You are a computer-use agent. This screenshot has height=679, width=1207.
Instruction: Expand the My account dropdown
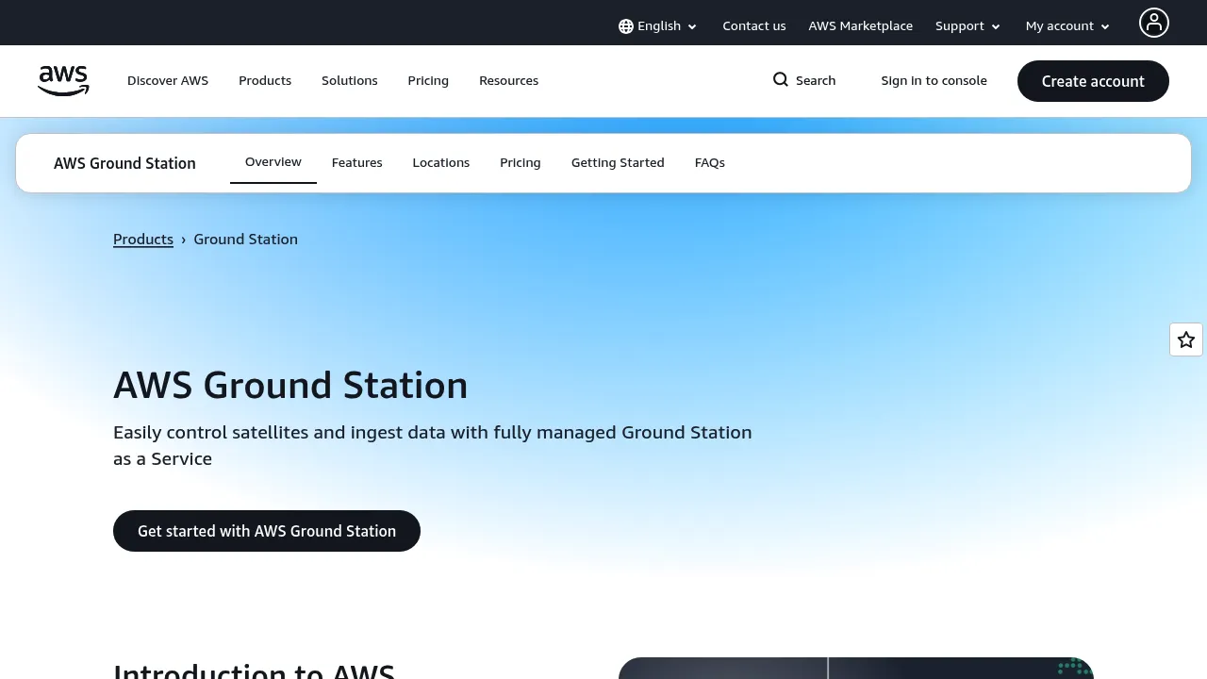pyautogui.click(x=1068, y=26)
